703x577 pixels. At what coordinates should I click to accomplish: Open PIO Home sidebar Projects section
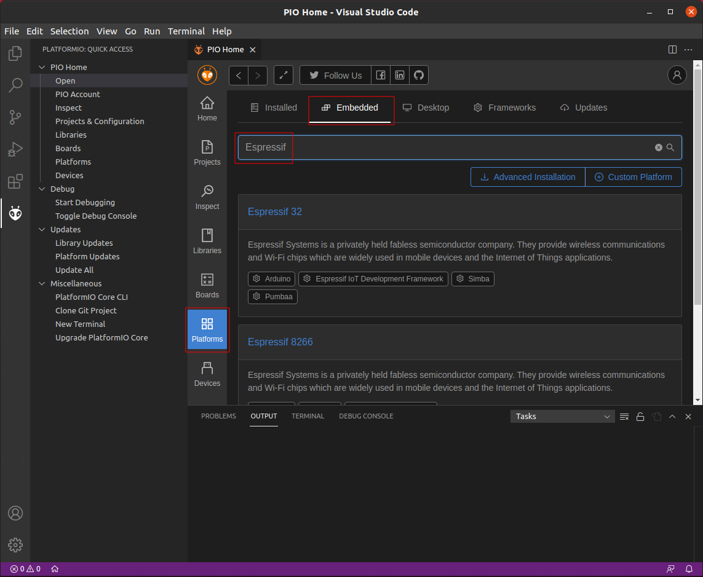pos(207,153)
